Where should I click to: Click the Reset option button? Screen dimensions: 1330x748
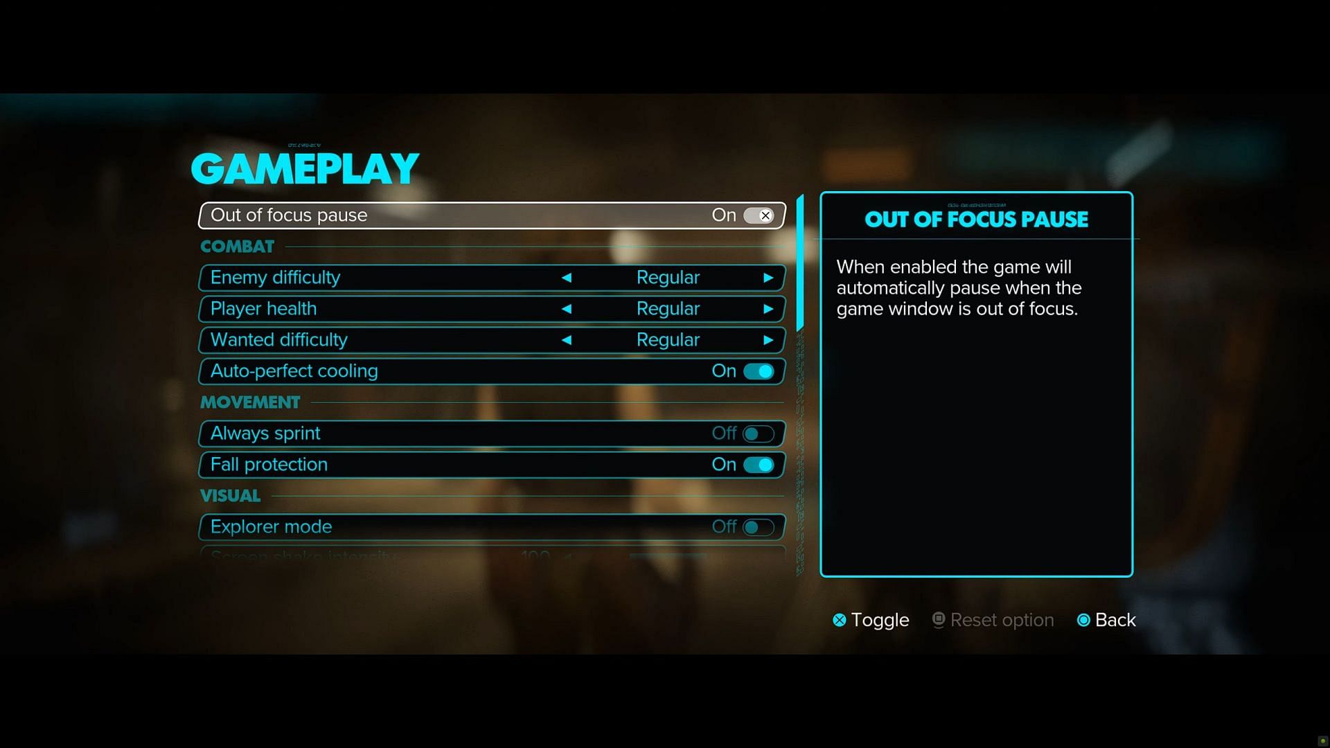992,619
